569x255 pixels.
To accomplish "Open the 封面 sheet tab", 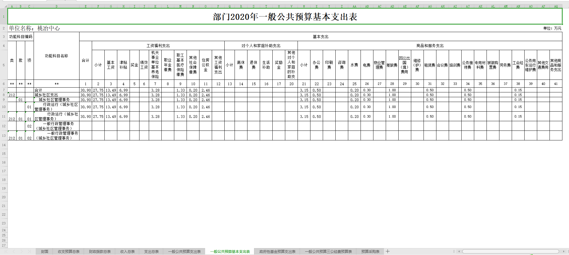I will click(45, 252).
